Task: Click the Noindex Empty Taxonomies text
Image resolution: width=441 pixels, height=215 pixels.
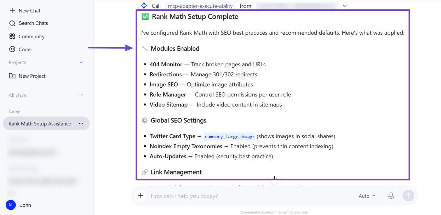Action: [x=186, y=146]
